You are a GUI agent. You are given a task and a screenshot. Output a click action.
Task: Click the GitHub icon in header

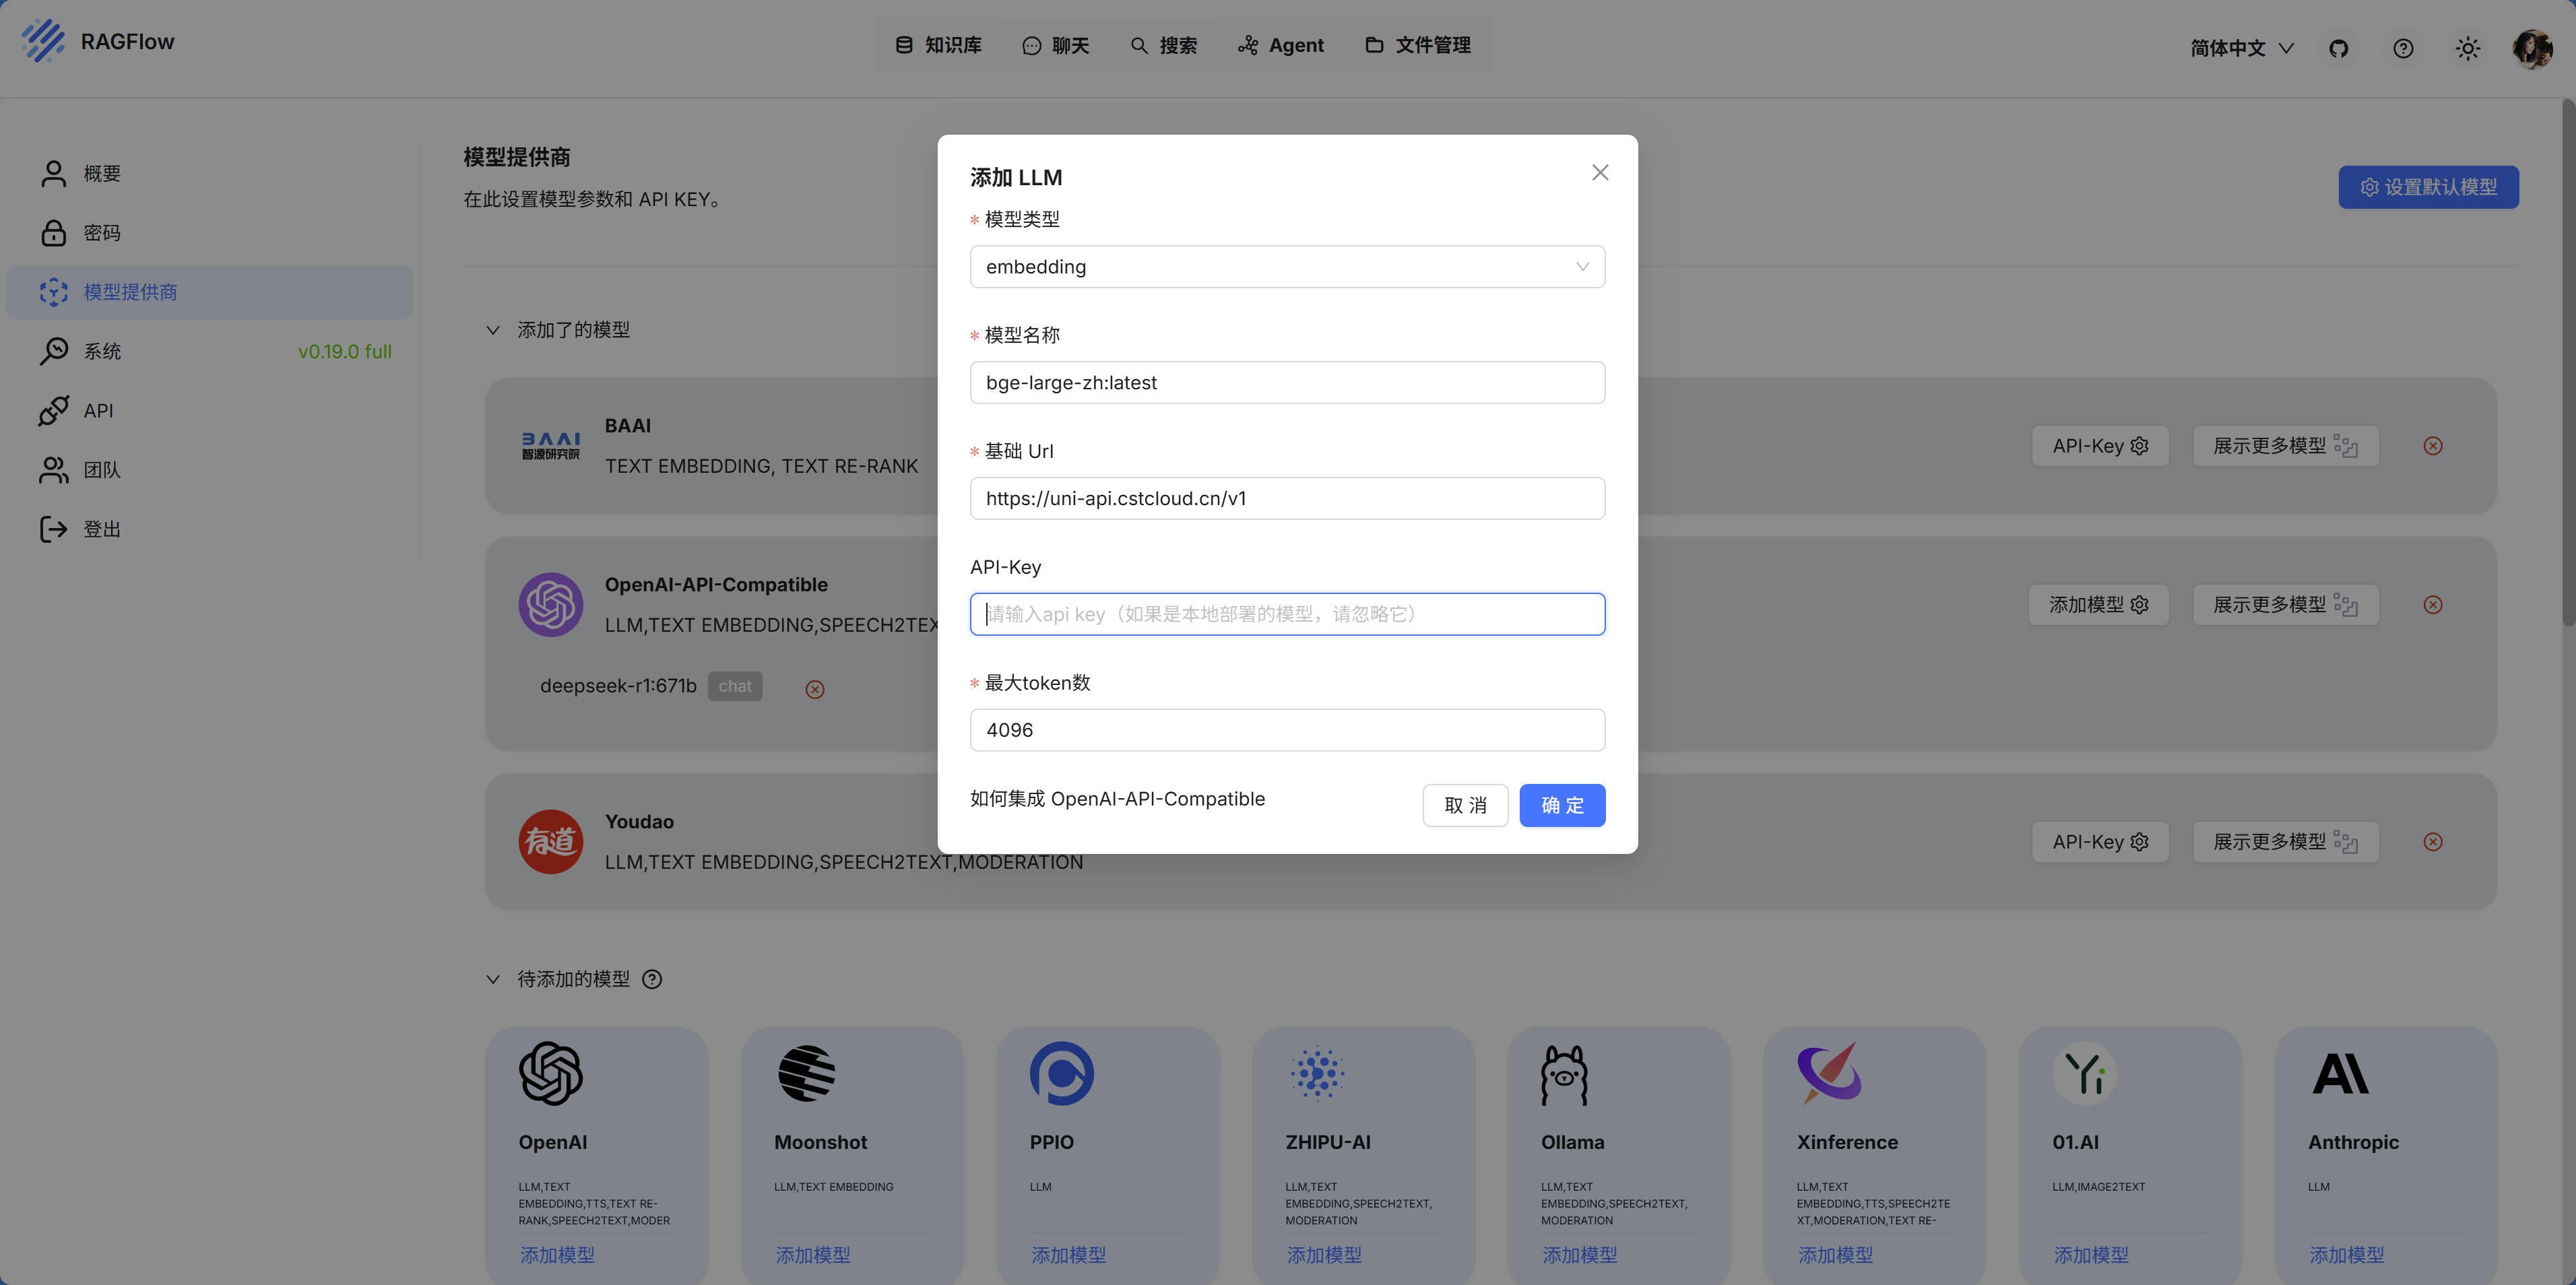(x=2338, y=48)
